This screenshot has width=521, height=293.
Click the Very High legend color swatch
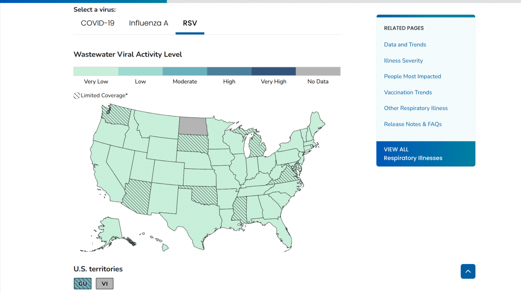pos(274,71)
